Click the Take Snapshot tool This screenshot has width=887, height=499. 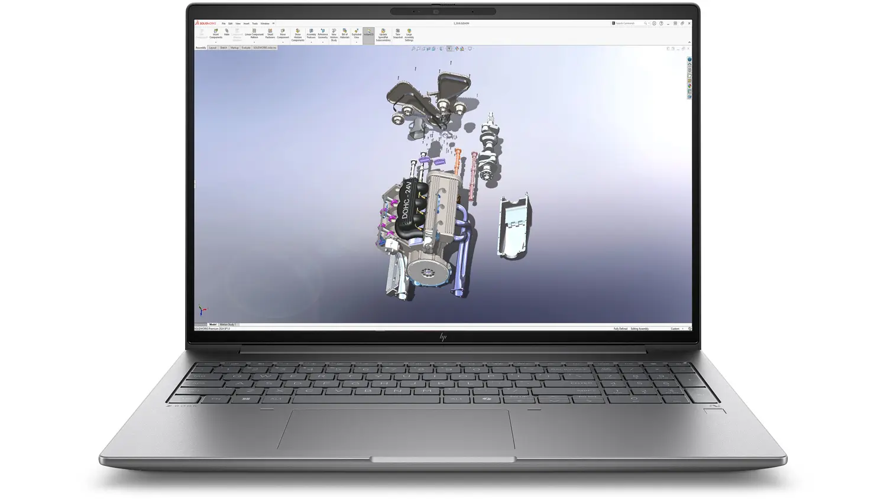point(397,34)
